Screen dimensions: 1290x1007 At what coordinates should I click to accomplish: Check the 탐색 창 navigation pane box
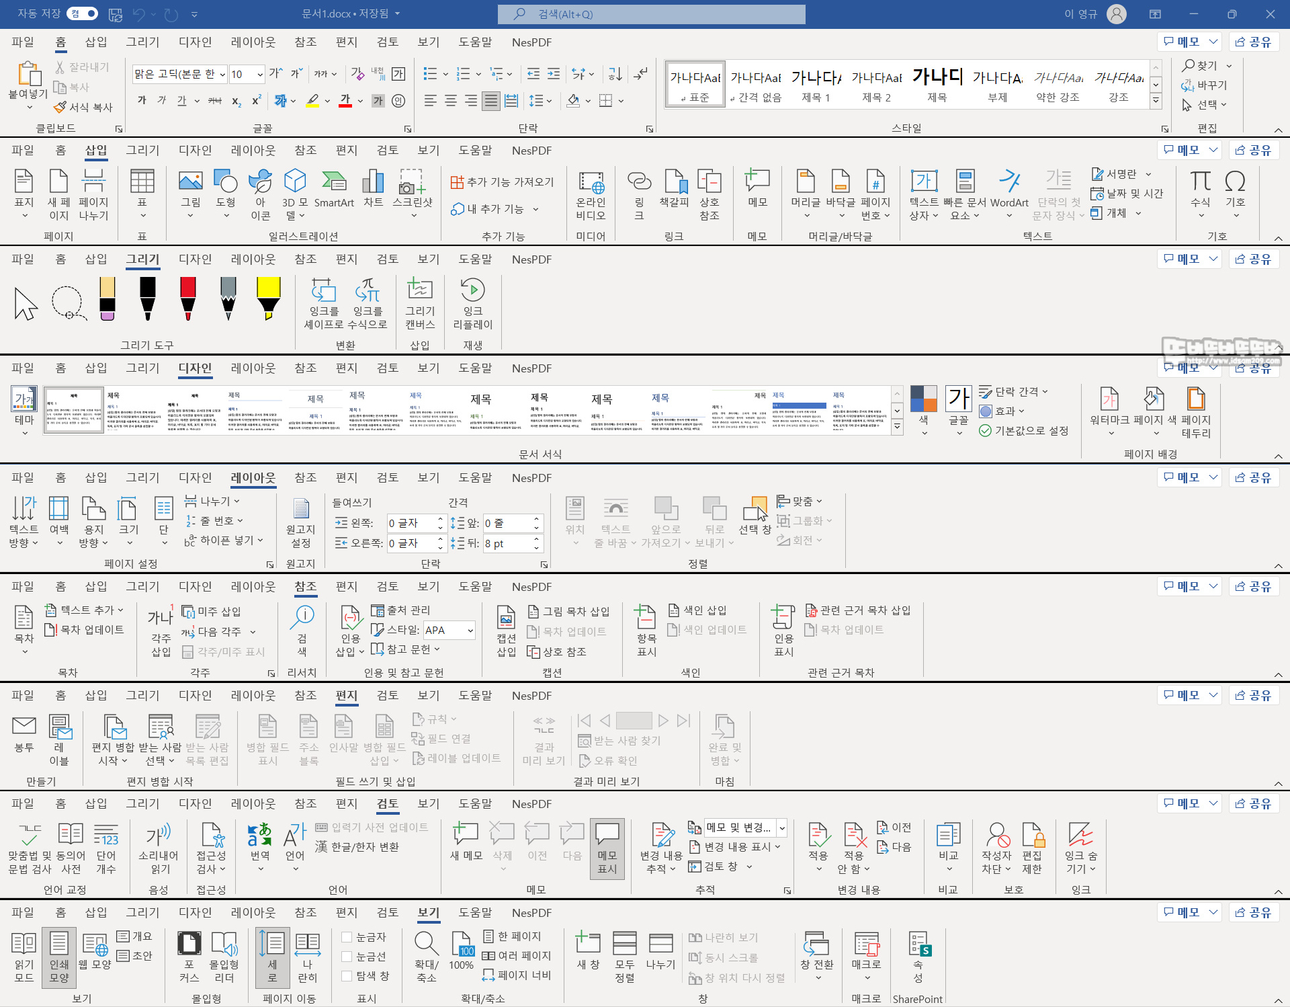[347, 975]
